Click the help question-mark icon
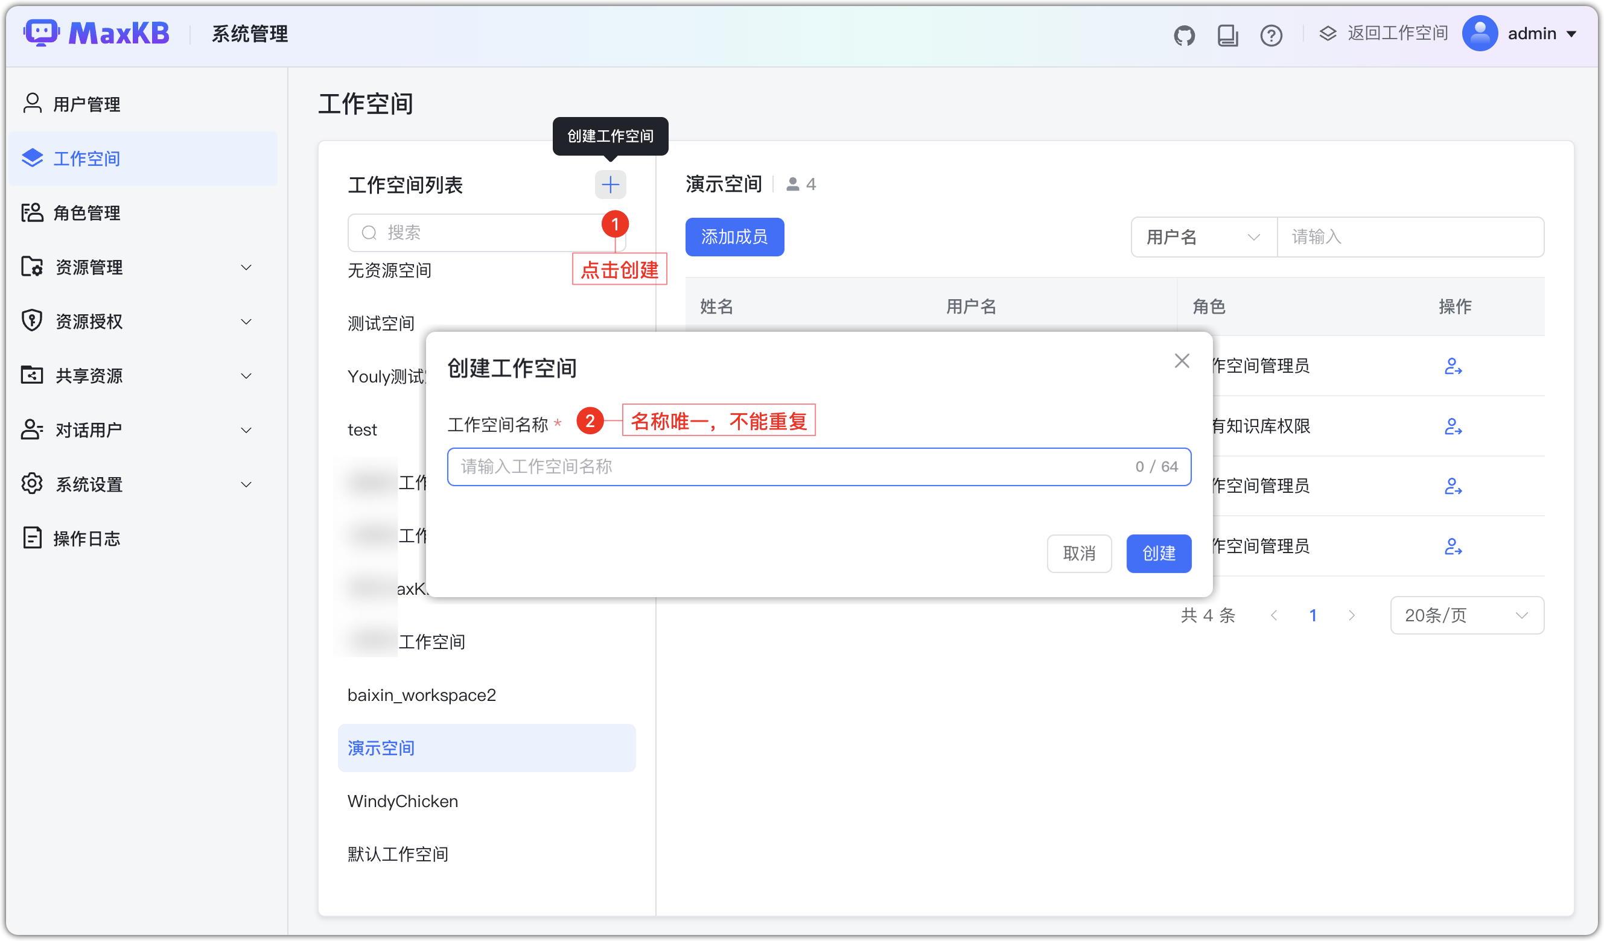 coord(1271,35)
